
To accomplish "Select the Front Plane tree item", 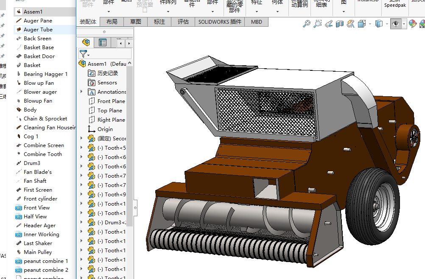I will 111,101.
